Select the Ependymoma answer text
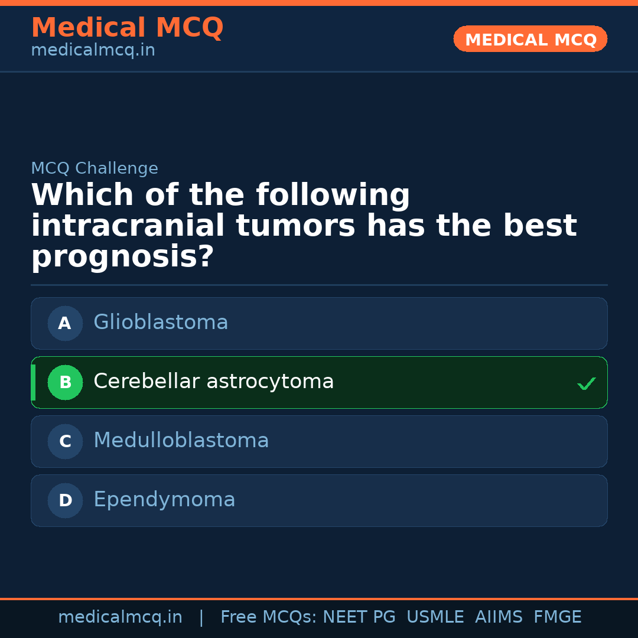This screenshot has height=638, width=638. coord(164,500)
